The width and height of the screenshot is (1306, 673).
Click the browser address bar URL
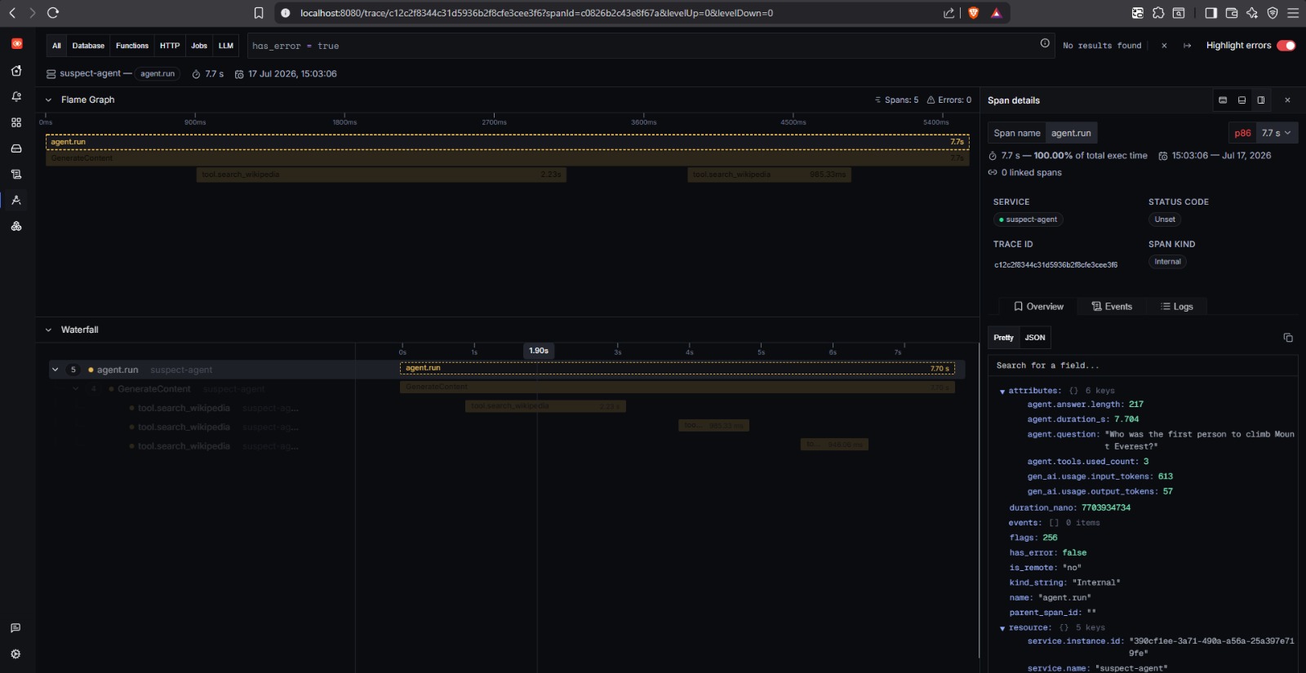(x=536, y=13)
